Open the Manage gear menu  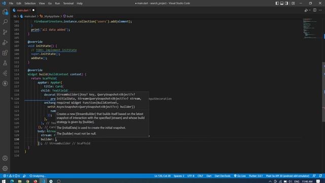(5, 168)
